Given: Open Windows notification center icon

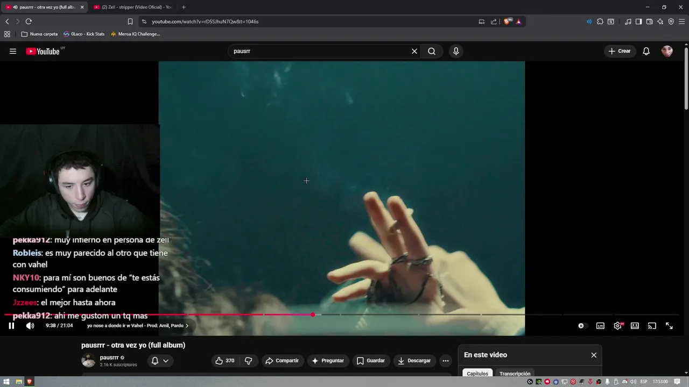Looking at the screenshot, I should 677,382.
